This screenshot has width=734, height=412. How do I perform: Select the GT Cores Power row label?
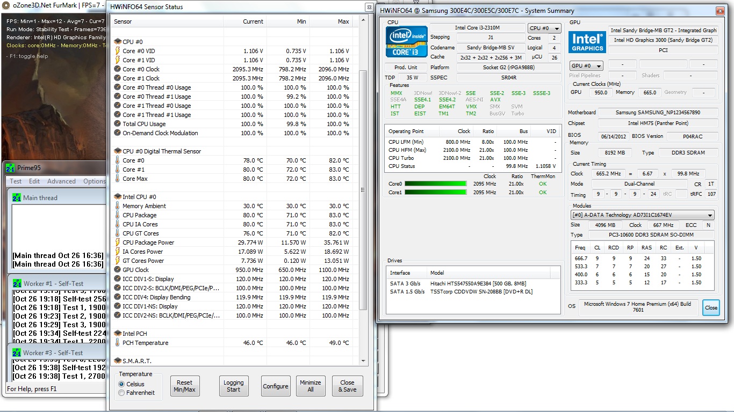coord(143,261)
